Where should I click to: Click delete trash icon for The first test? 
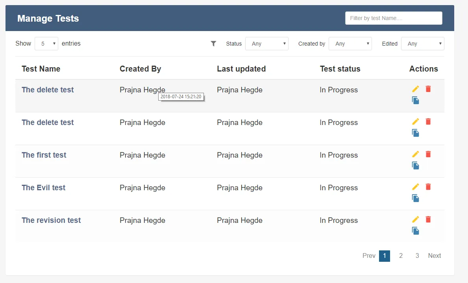(428, 154)
